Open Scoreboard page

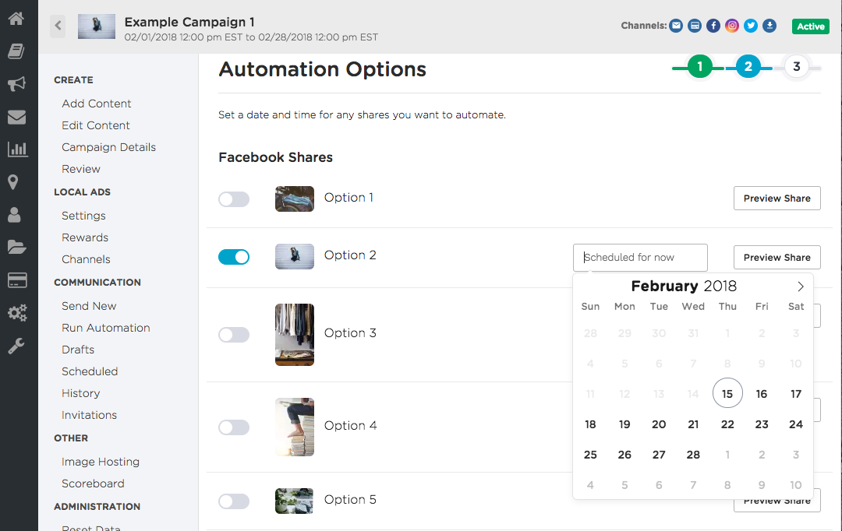coord(93,484)
